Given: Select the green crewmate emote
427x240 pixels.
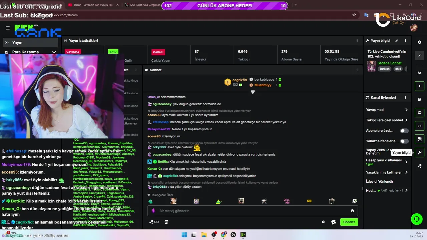Looking at the screenshot, I should click(x=150, y=201).
